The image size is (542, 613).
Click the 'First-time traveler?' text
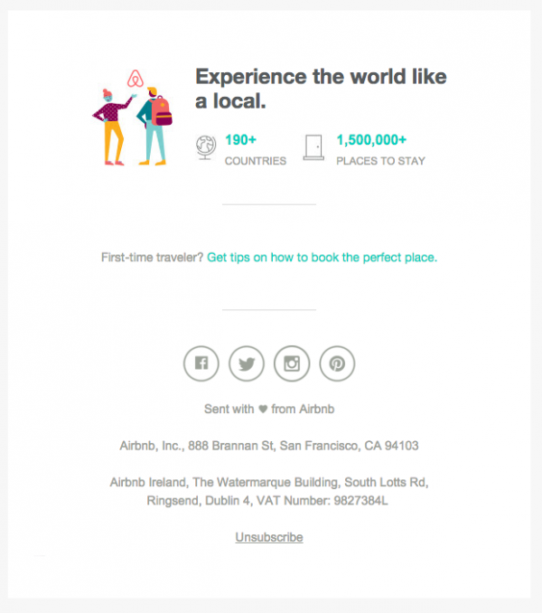[x=153, y=258]
